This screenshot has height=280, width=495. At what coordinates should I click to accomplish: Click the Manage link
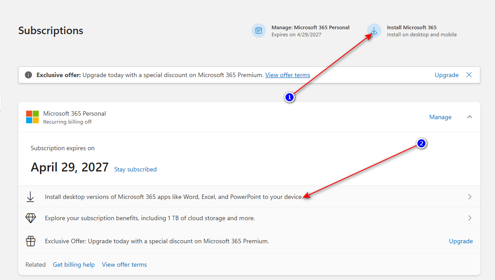[440, 117]
